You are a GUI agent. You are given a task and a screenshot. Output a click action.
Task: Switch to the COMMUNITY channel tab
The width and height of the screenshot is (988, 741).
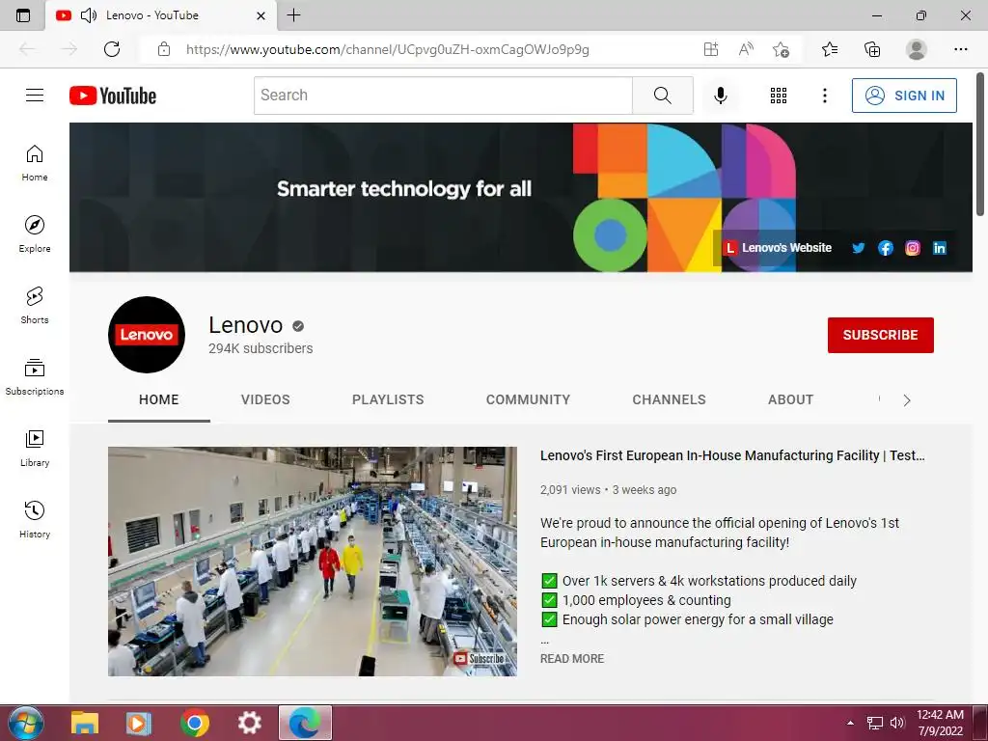pyautogui.click(x=528, y=399)
